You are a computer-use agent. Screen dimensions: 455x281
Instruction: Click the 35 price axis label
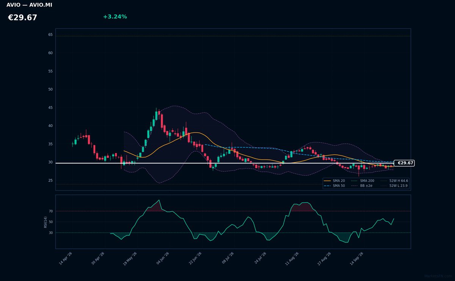tap(50, 144)
